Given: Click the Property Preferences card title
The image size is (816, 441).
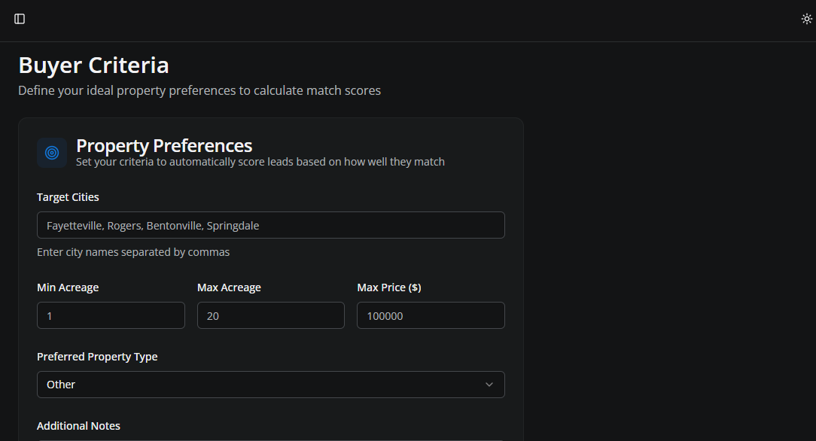Looking at the screenshot, I should point(164,145).
